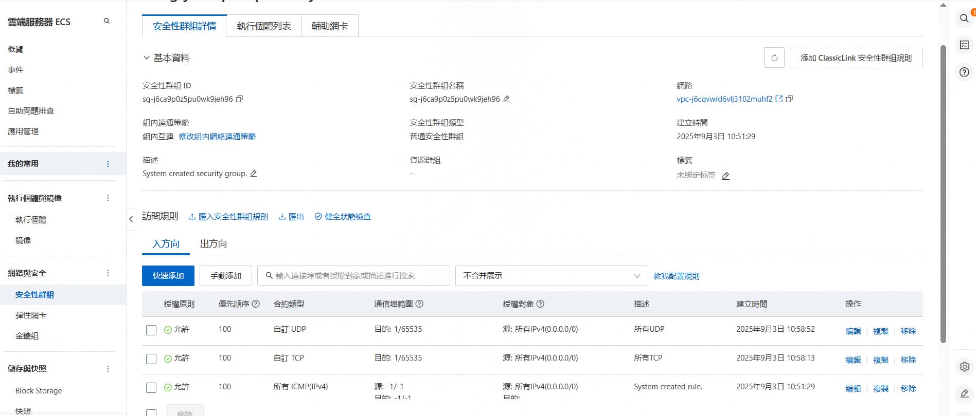Viewport: 976px width, 416px height.
Task: Open 修改組內網絡連通策略 link
Action: 217,137
